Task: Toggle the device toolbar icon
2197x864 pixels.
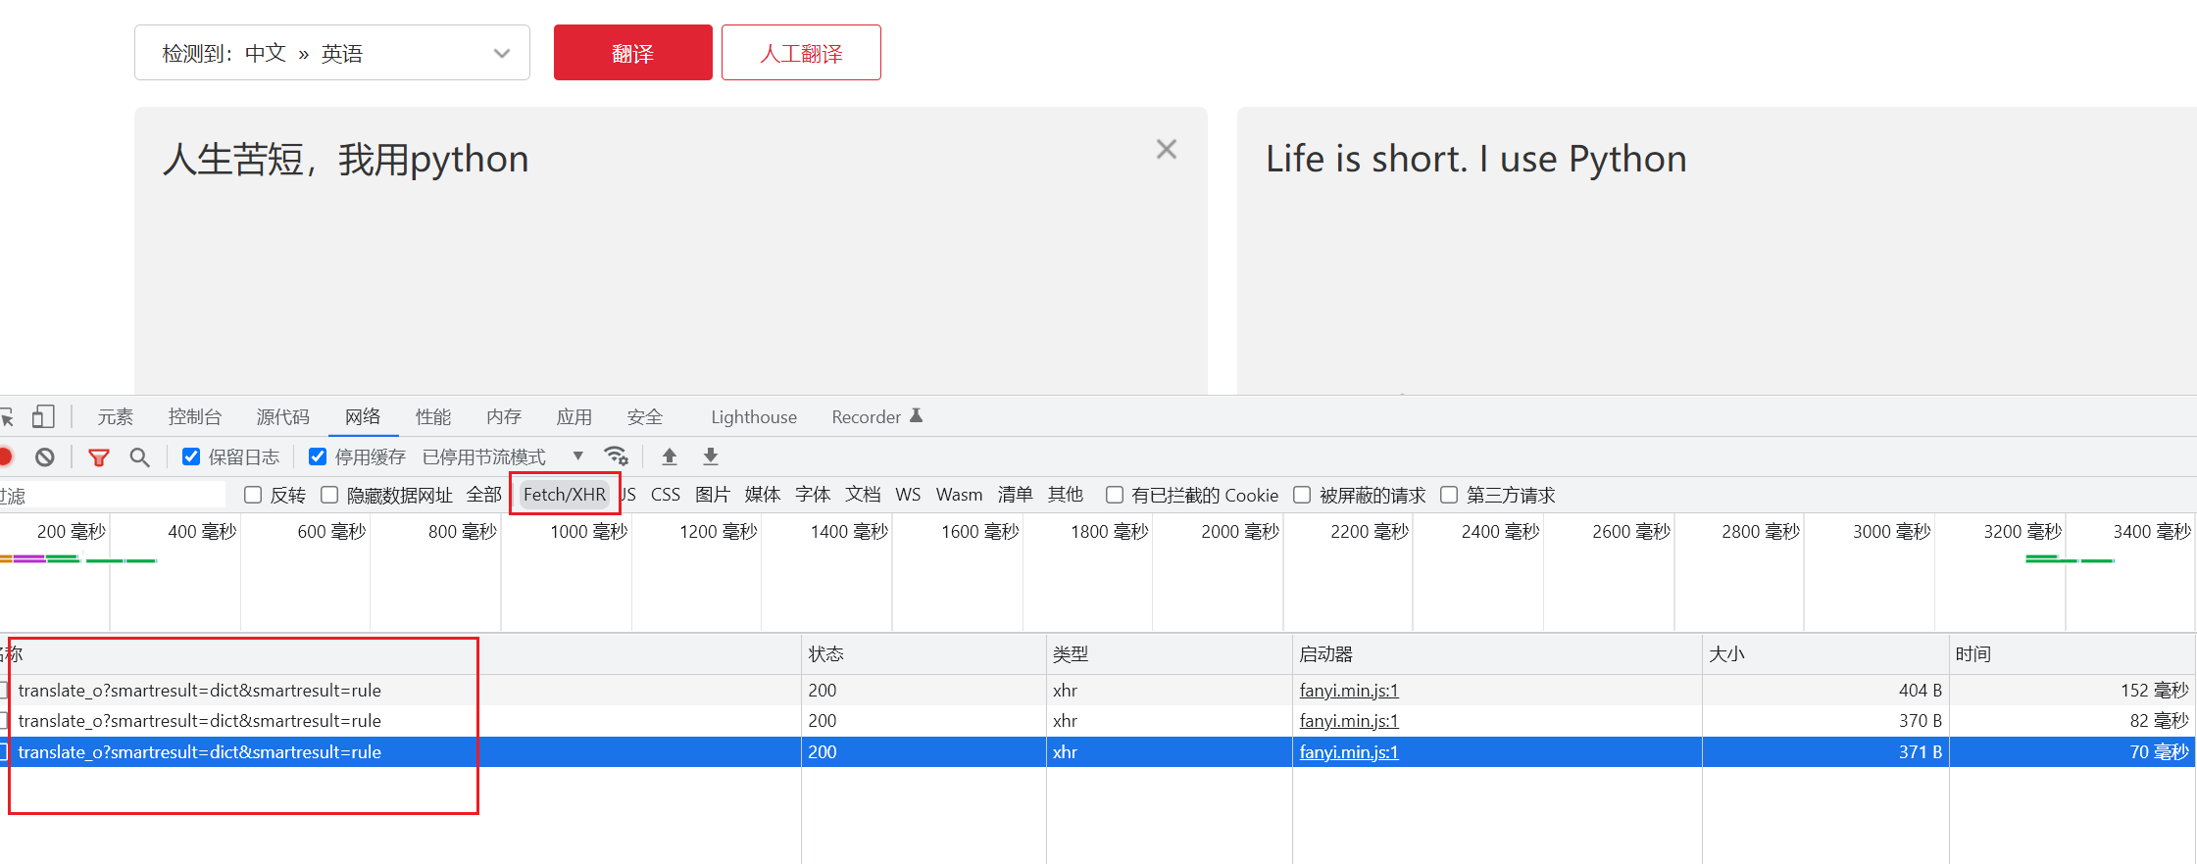Action: (43, 417)
